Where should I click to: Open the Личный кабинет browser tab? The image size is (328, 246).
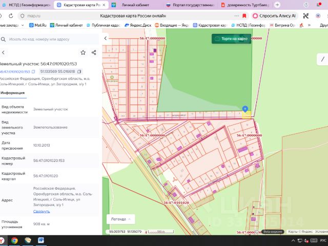pos(135,5)
